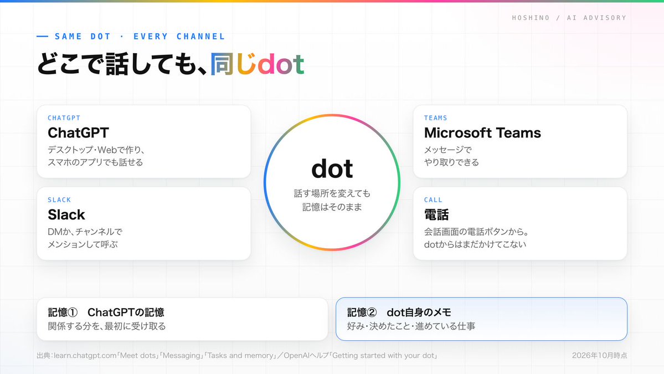
Task: Click the text 'メンションして呼ぶ'
Action: (83, 244)
